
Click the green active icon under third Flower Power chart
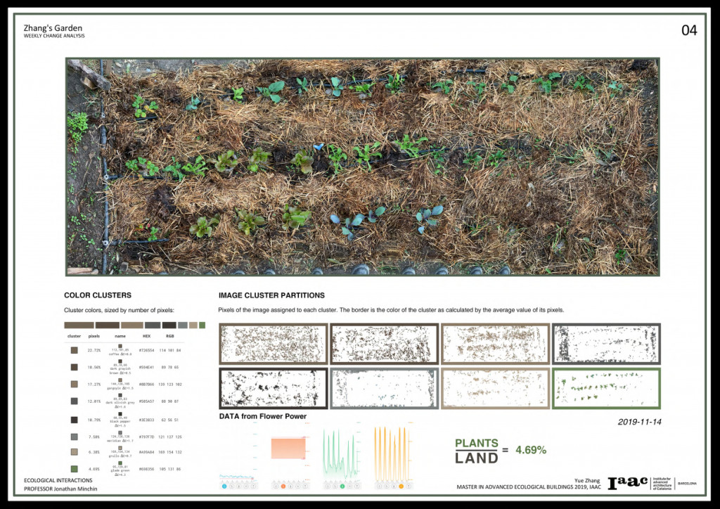342,486
